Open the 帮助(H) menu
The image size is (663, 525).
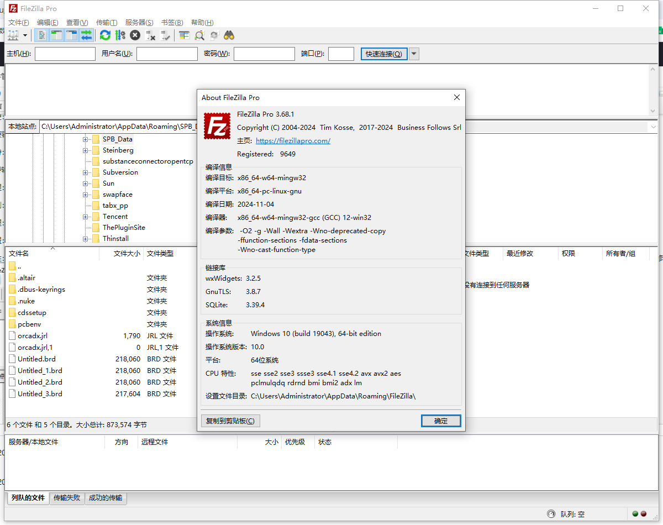(x=202, y=23)
